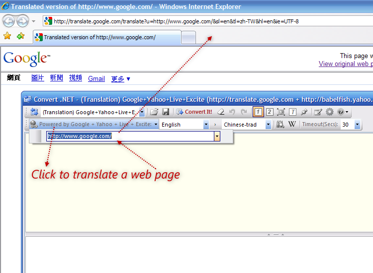The image size is (373, 273).
Task: Open file with the folder icon
Action: (x=154, y=112)
